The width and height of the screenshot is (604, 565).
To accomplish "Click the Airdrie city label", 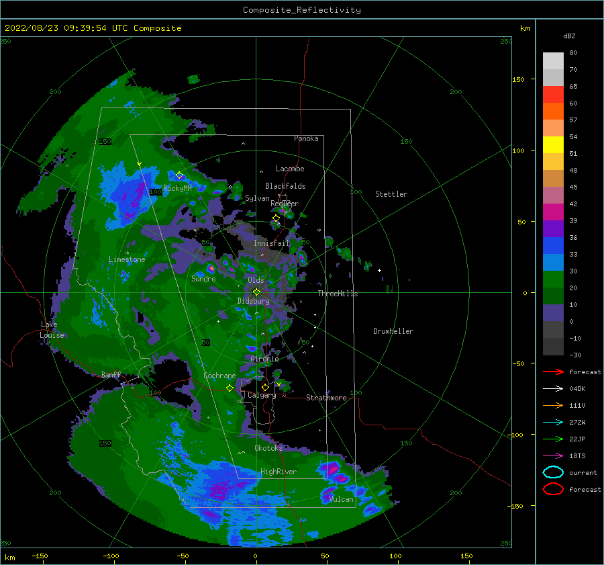I will click(x=264, y=359).
